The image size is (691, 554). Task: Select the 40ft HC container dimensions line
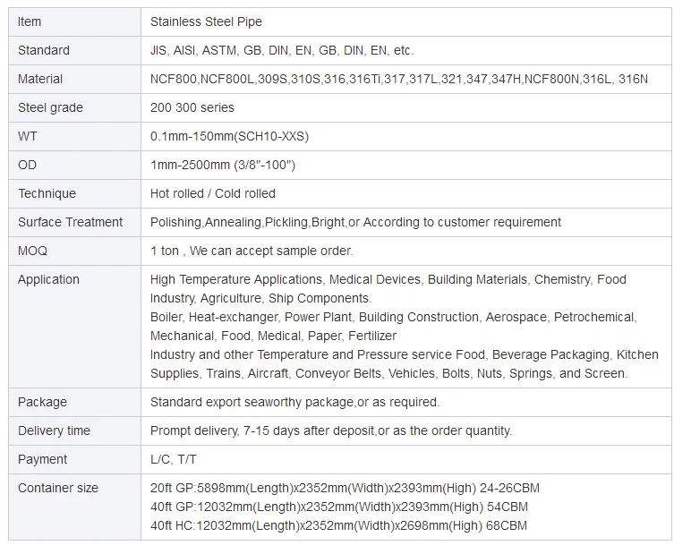click(338, 525)
